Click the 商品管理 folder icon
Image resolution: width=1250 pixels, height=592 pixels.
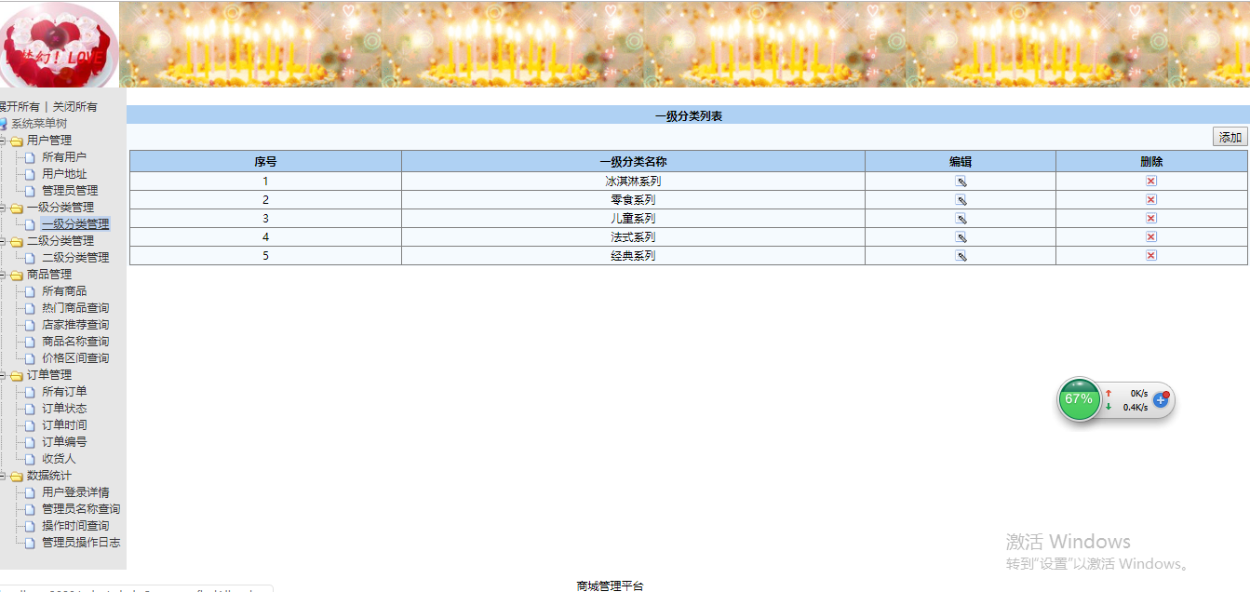(17, 275)
